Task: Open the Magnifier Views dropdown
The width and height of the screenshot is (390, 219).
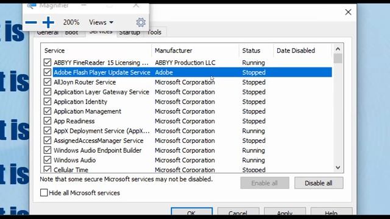Action: [101, 23]
